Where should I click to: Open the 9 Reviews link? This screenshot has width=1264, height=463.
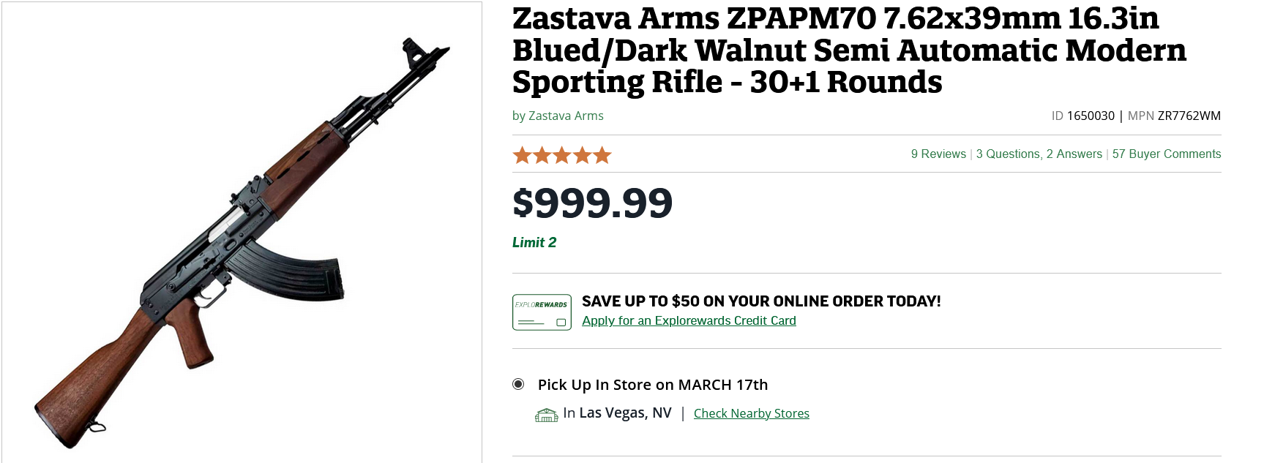coord(938,154)
